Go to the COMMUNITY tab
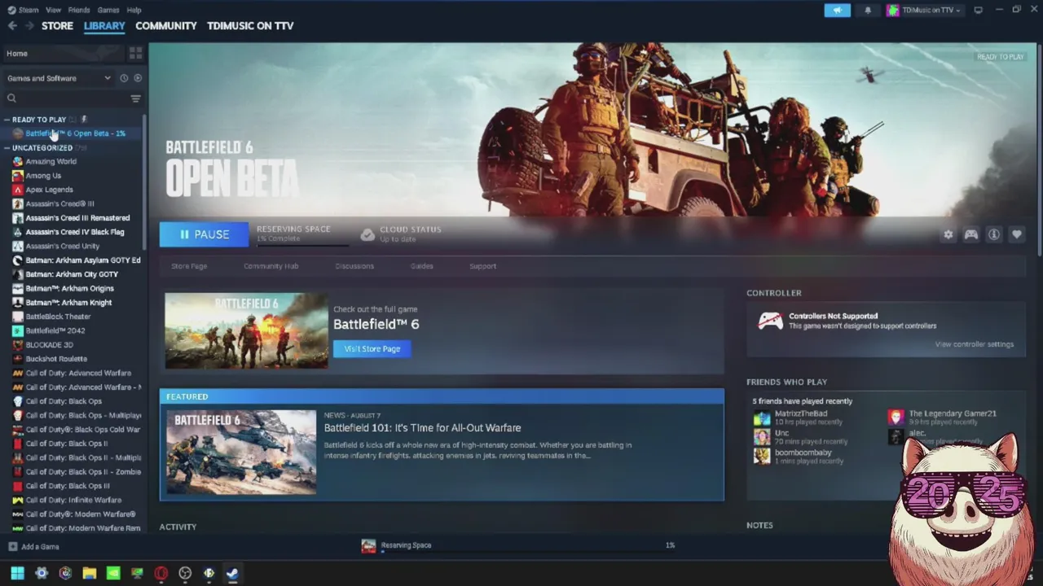 [166, 26]
